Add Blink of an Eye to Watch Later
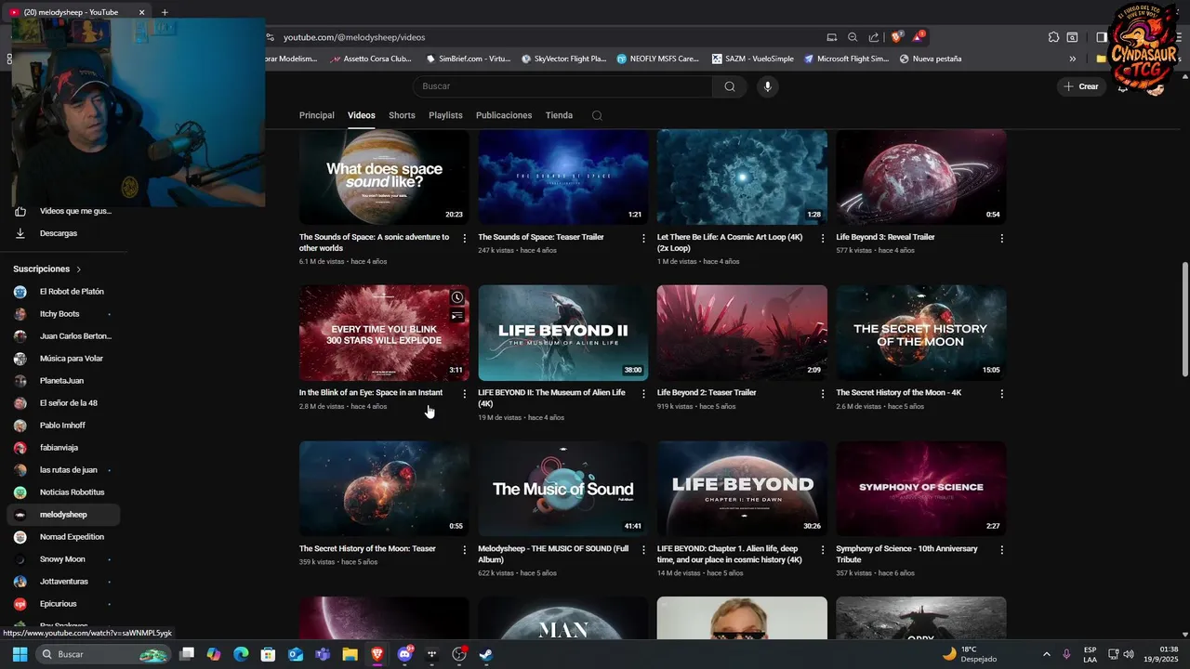1190x669 pixels. pos(457,297)
